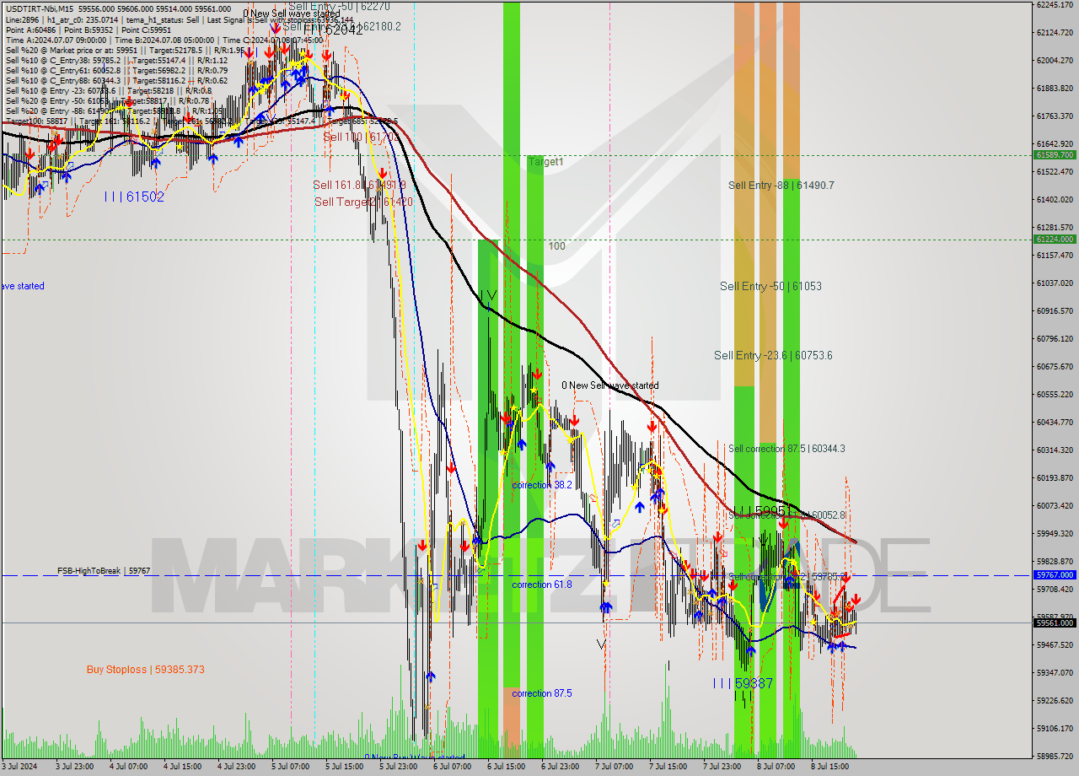Screen dimensions: 1079x776
Task: Click the 'correction 61.8' label
Action: pyautogui.click(x=542, y=585)
